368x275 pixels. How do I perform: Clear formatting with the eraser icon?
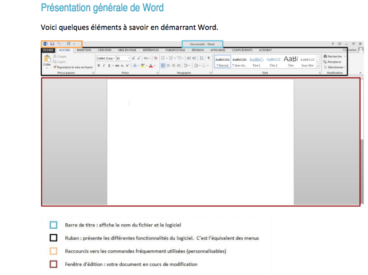coord(156,58)
